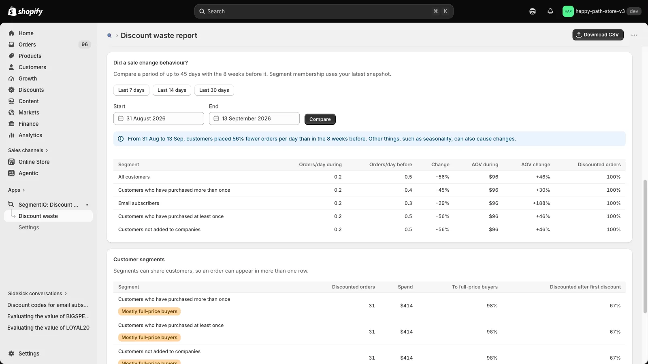This screenshot has height=364, width=648.
Task: Click the Orders icon in sidebar
Action: pyautogui.click(x=11, y=44)
